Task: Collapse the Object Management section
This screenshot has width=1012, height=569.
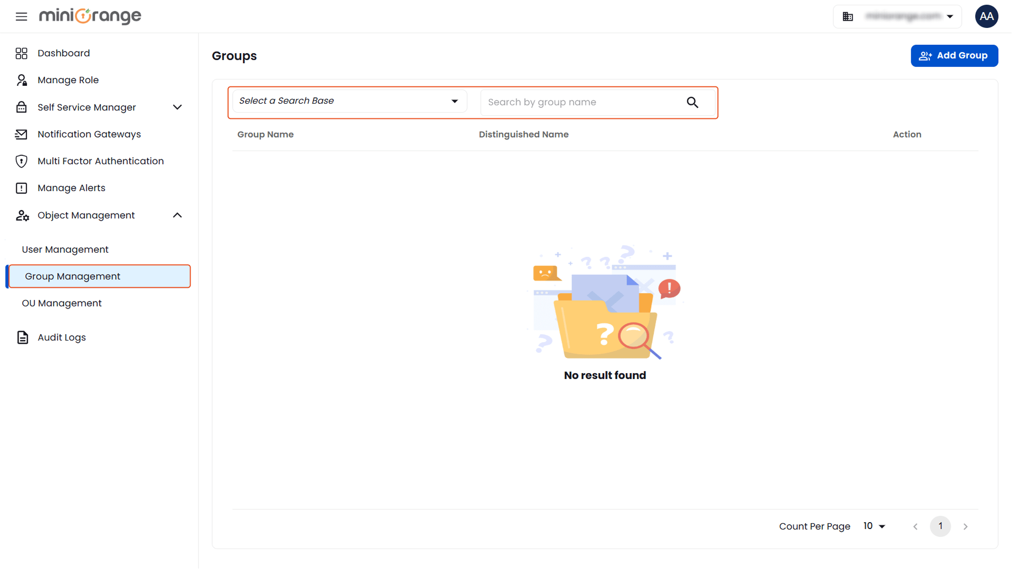Action: pos(177,215)
